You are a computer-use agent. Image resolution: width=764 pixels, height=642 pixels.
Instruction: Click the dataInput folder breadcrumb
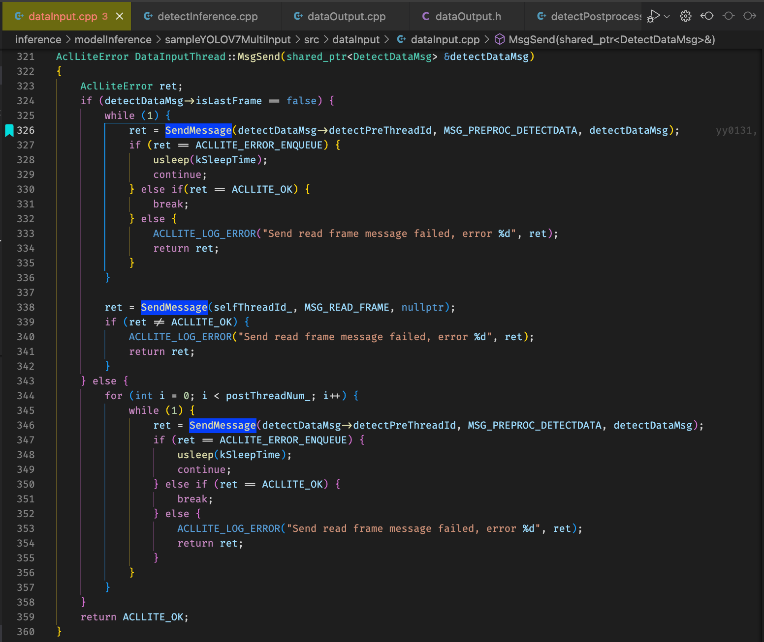(356, 40)
